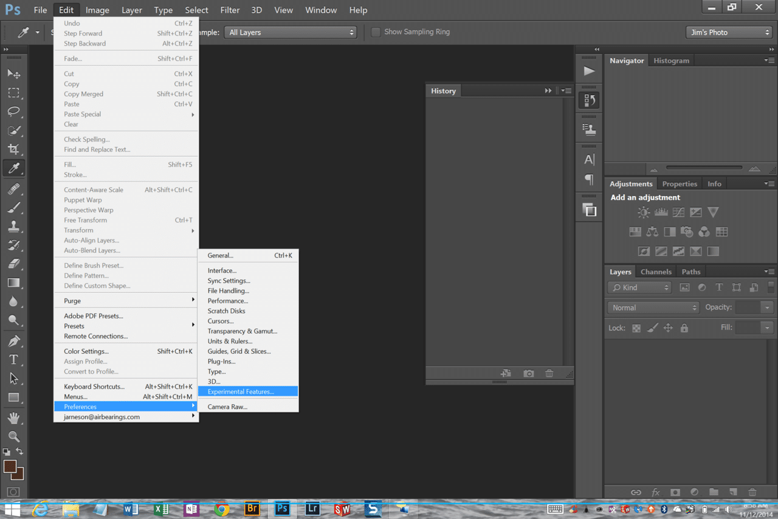Image resolution: width=778 pixels, height=519 pixels.
Task: Click the foreground color swatch
Action: [9, 467]
